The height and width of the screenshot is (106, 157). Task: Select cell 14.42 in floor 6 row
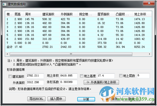coord(120,39)
